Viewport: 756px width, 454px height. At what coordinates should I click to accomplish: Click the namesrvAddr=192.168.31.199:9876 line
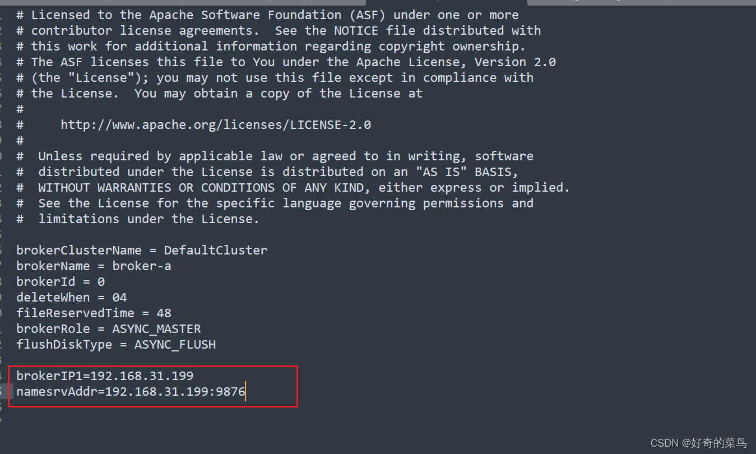[131, 391]
